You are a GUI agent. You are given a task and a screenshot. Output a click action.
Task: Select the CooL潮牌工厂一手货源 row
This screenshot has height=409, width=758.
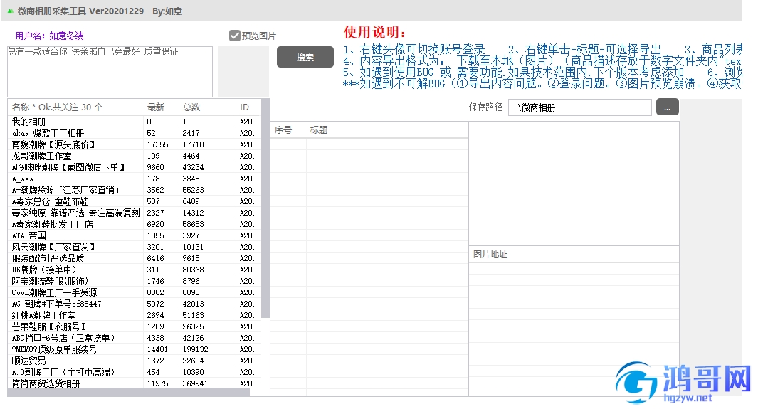pyautogui.click(x=135, y=292)
